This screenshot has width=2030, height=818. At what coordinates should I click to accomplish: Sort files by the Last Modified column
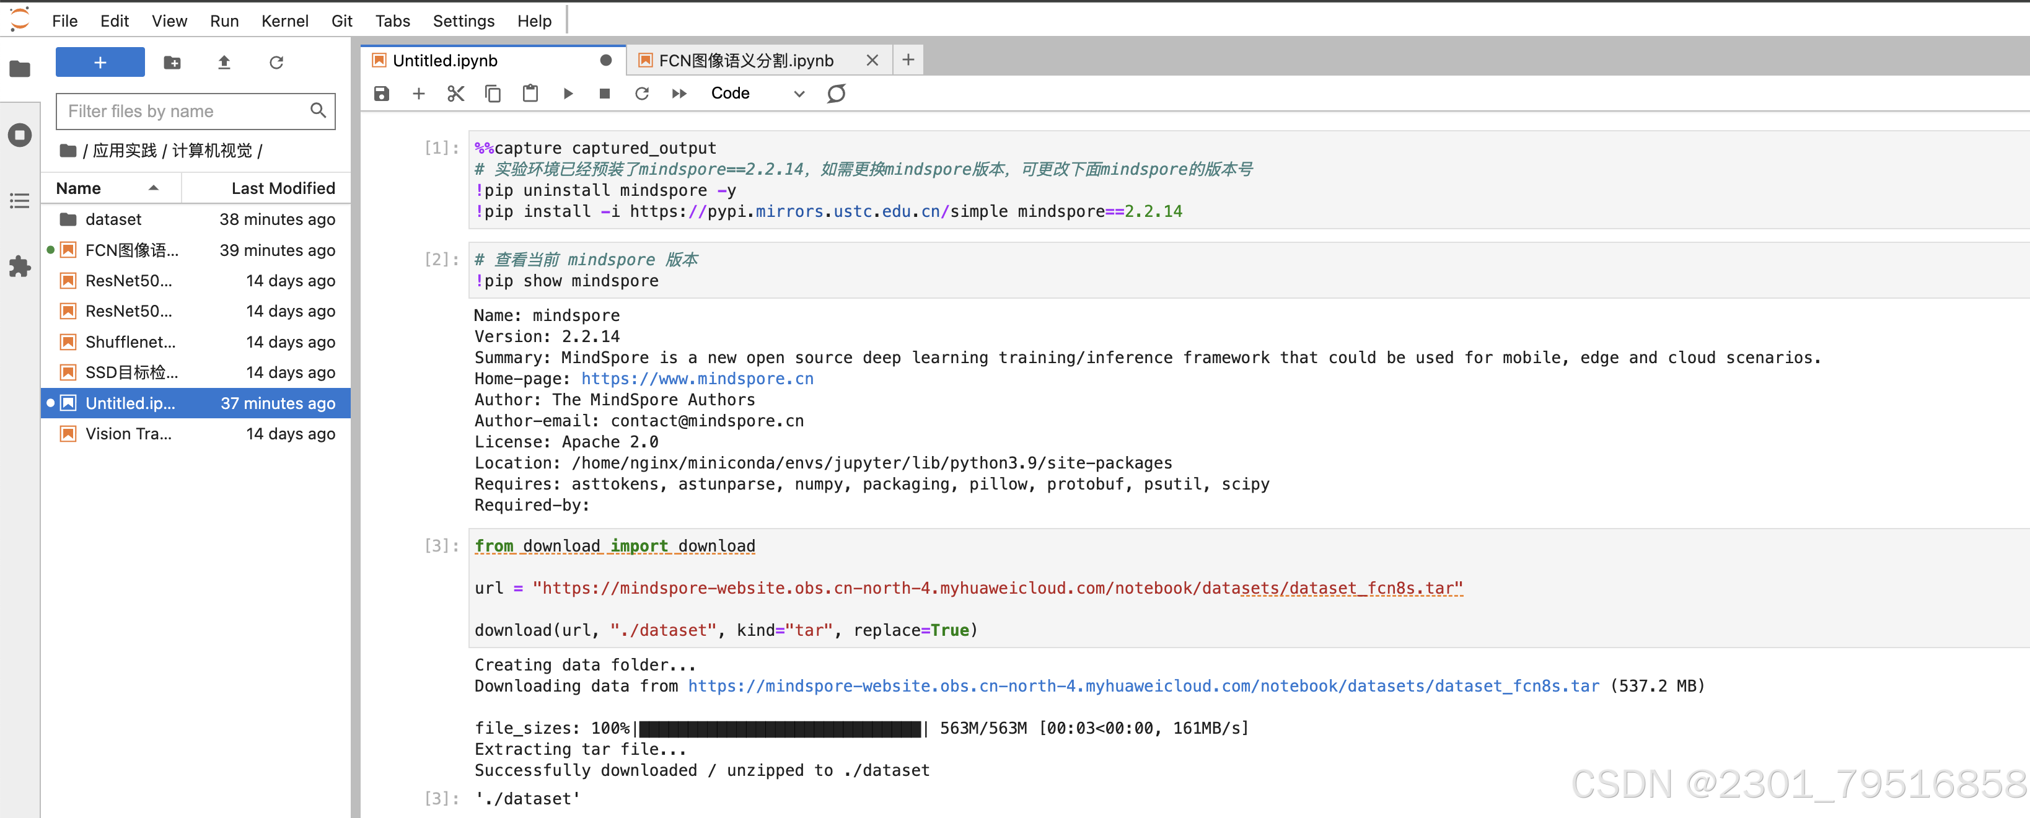tap(282, 188)
